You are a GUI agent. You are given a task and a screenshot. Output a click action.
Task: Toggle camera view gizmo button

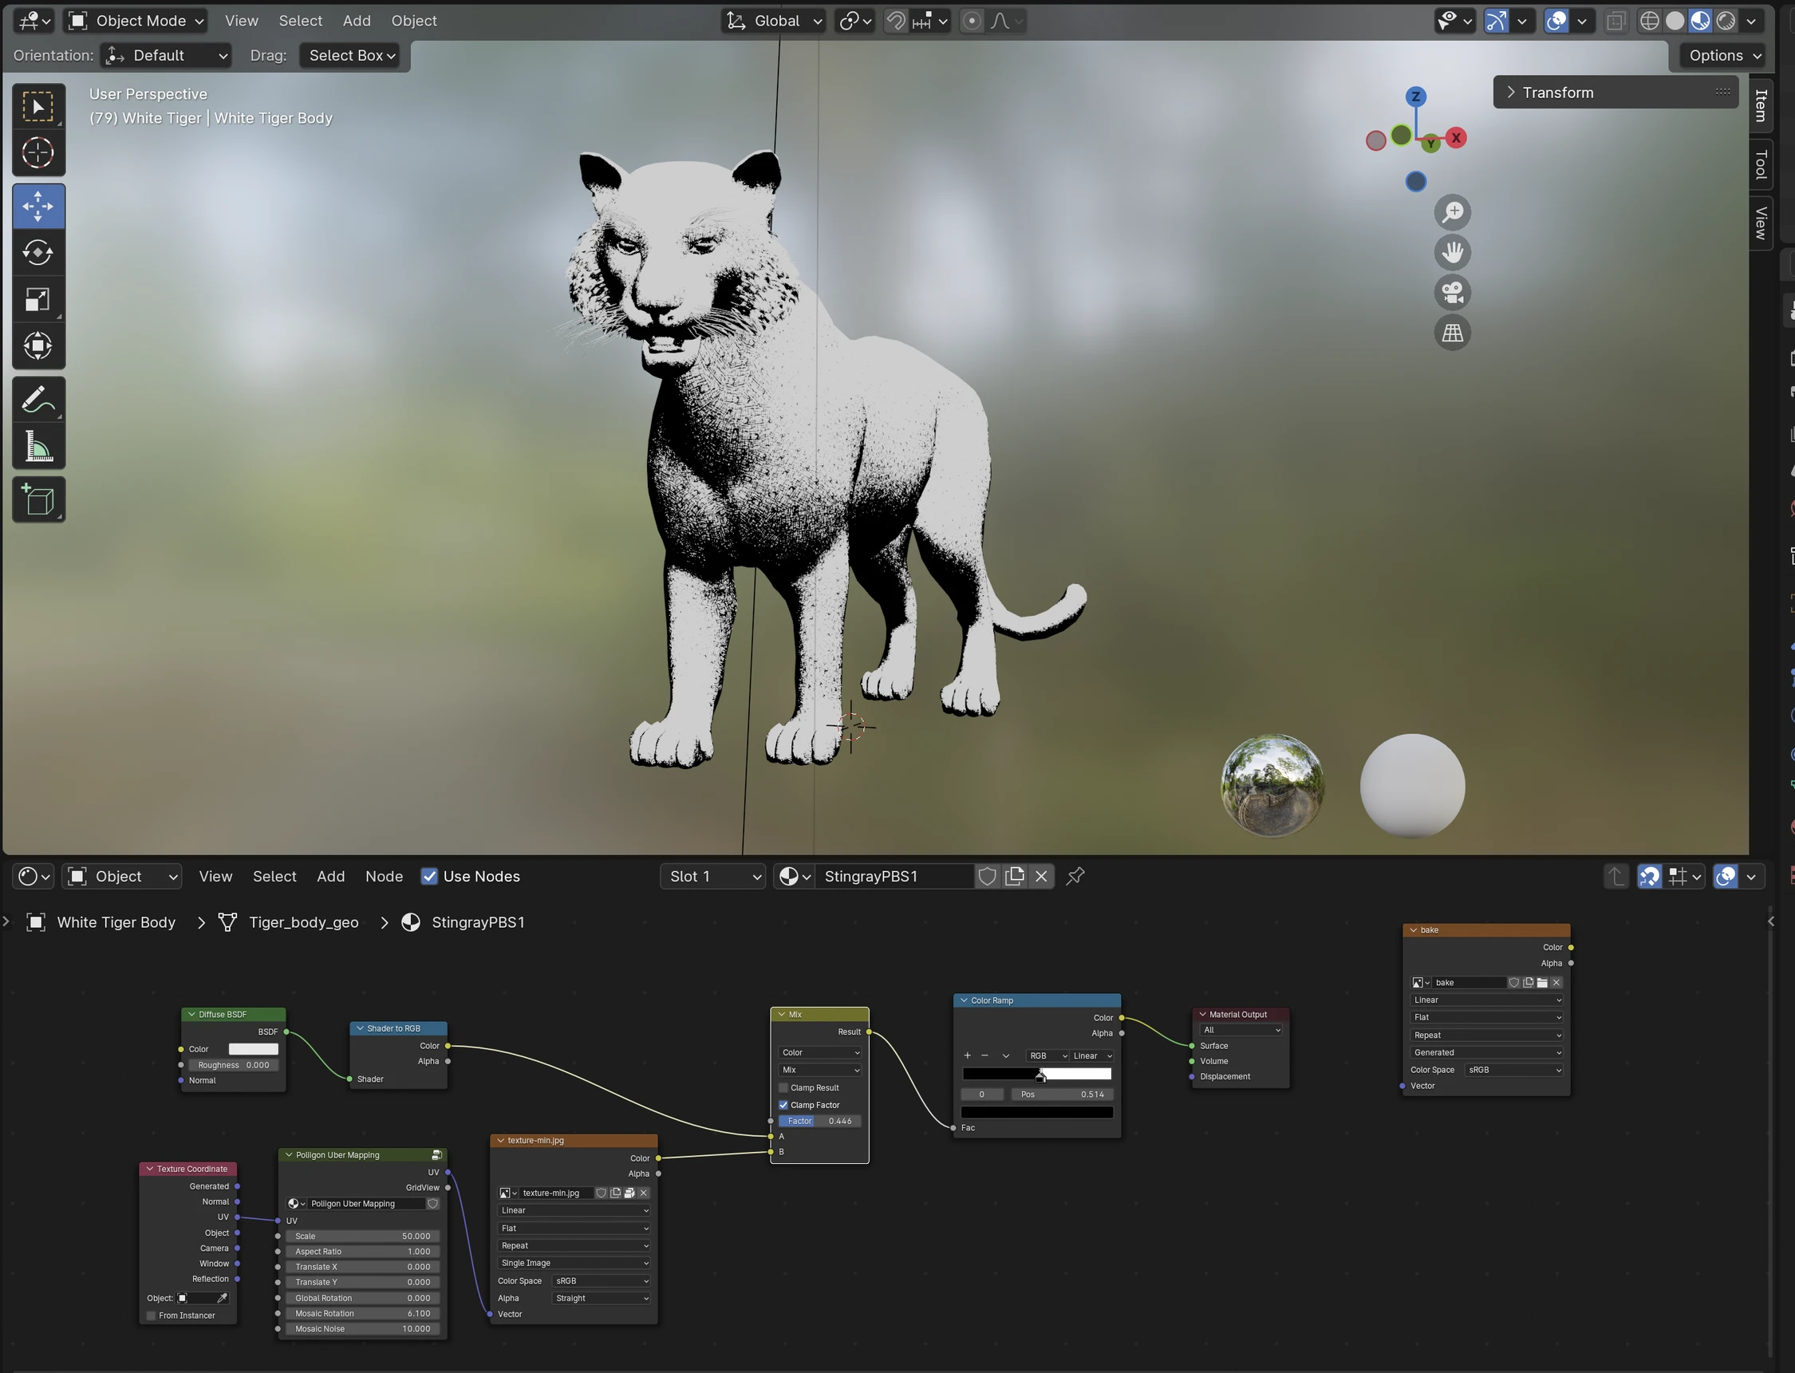1452,293
